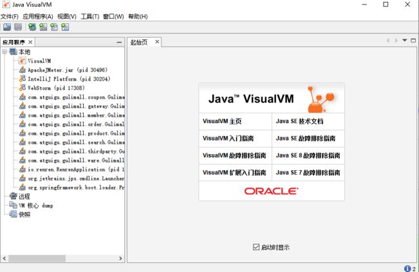This screenshot has height=272, width=419.
Task: Select the com.atguigu.gulimall.ware row
Action: [x=72, y=160]
